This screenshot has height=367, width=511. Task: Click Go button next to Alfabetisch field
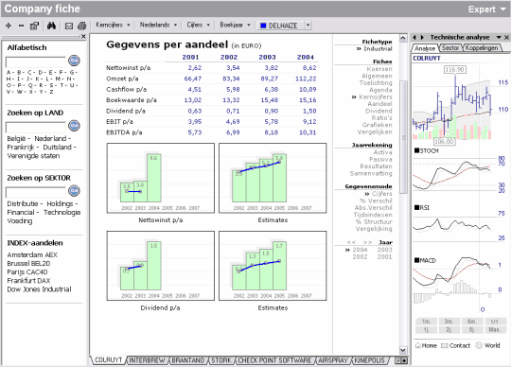pyautogui.click(x=74, y=61)
